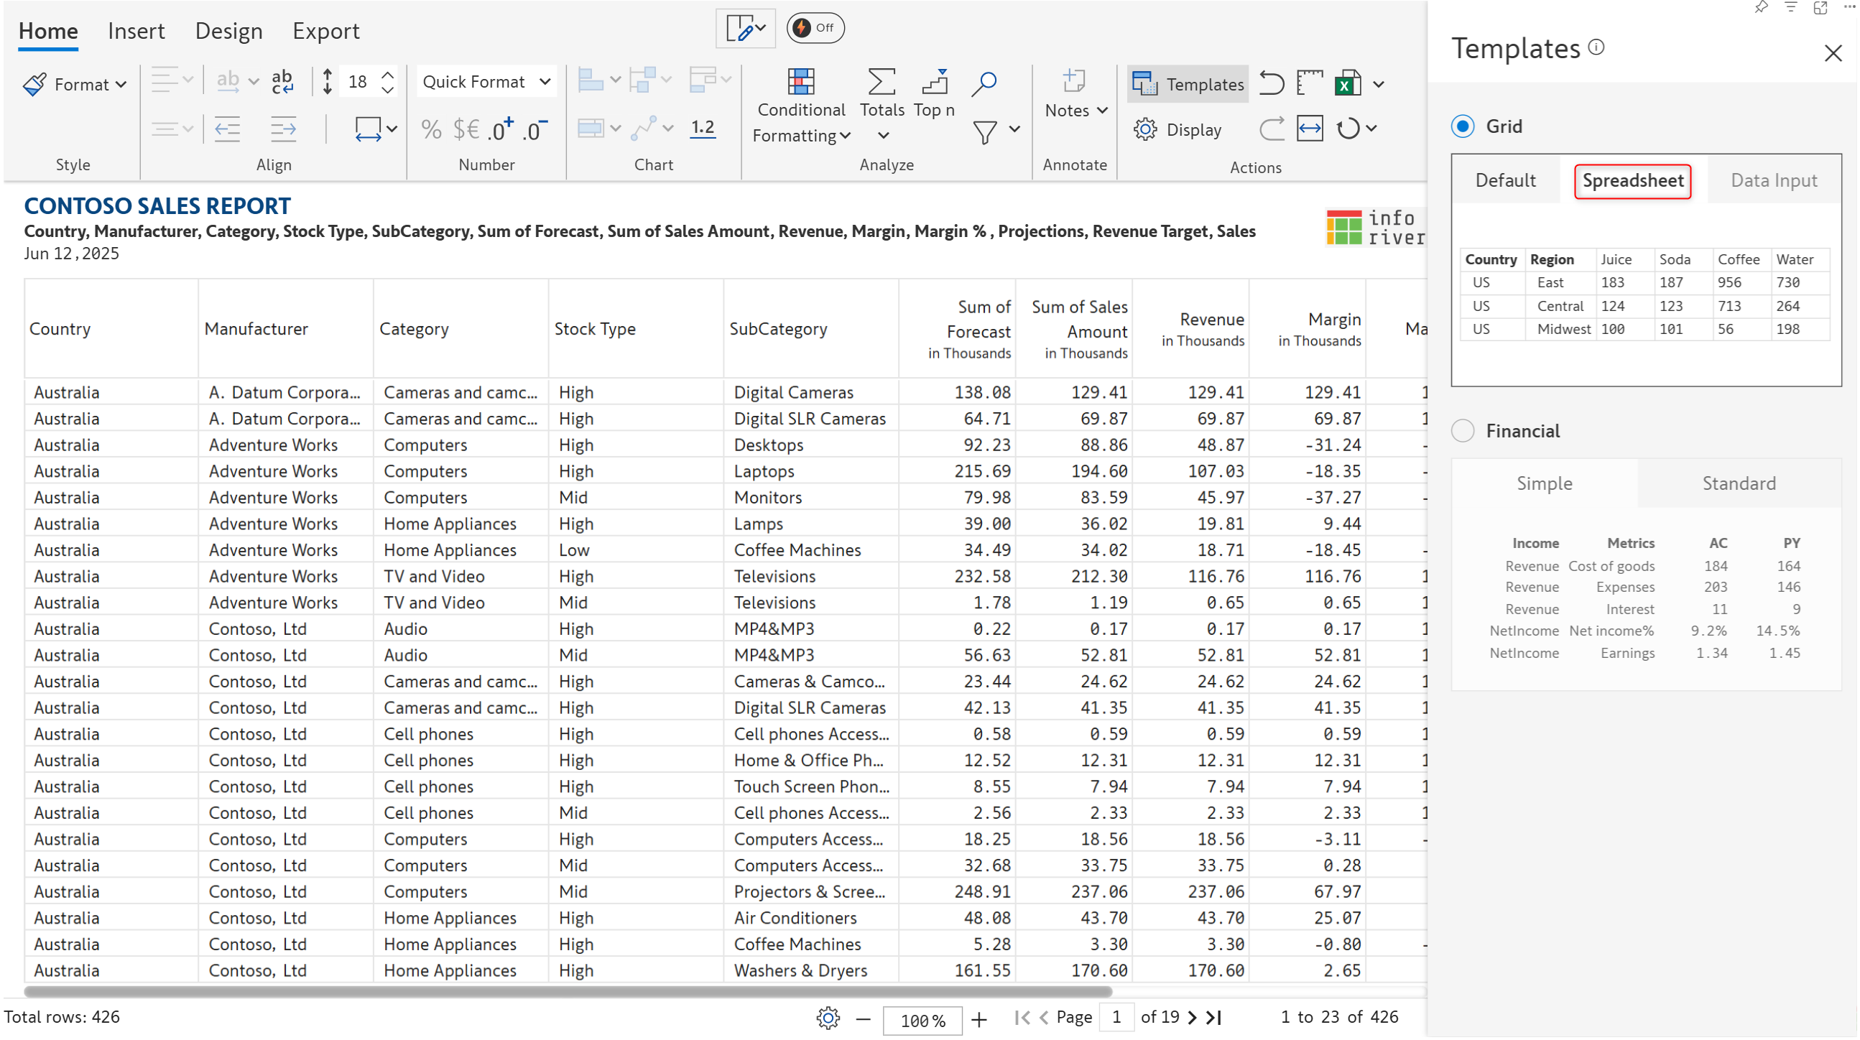The width and height of the screenshot is (1860, 1040).
Task: Click the percent number format icon
Action: [431, 130]
